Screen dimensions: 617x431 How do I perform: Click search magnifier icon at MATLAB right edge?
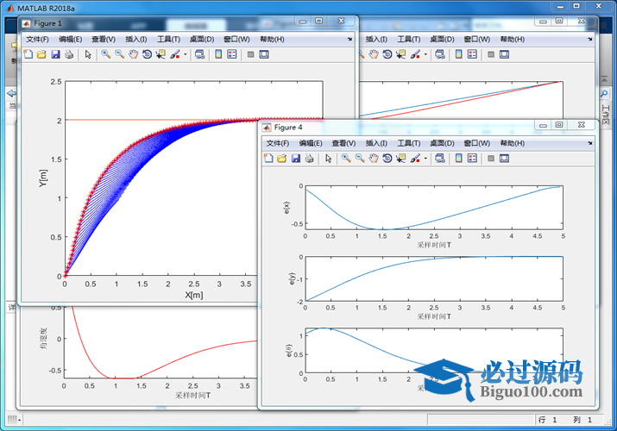point(604,93)
